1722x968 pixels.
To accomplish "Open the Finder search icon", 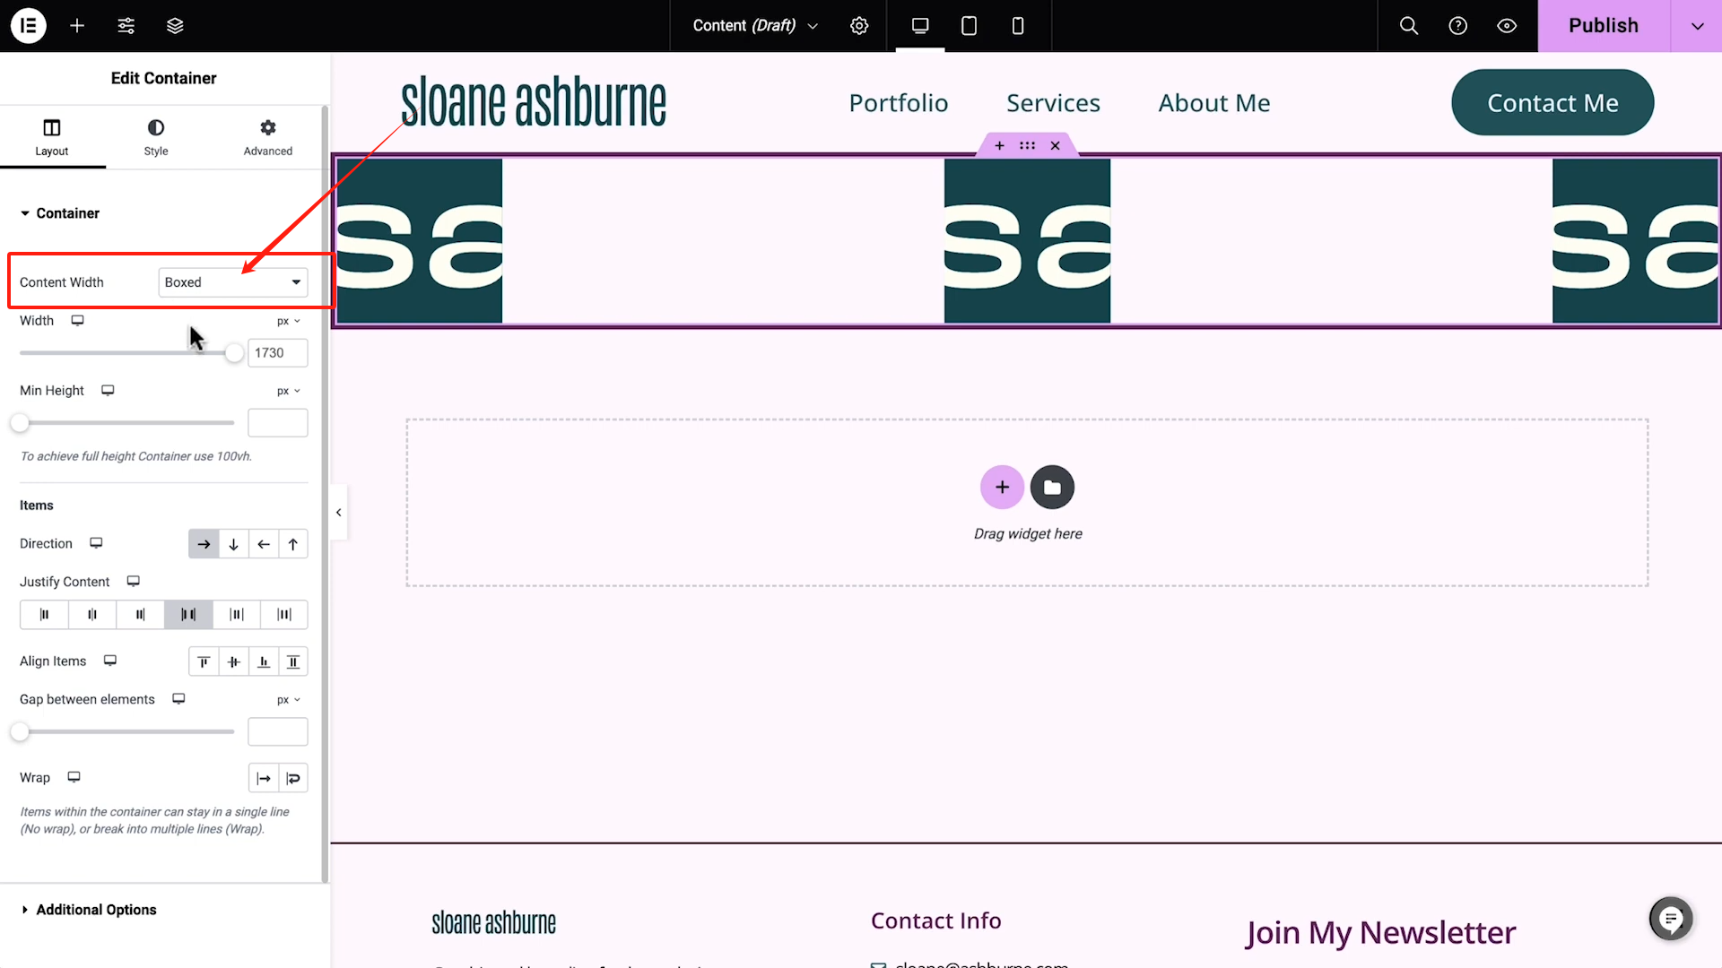I will tap(1409, 25).
